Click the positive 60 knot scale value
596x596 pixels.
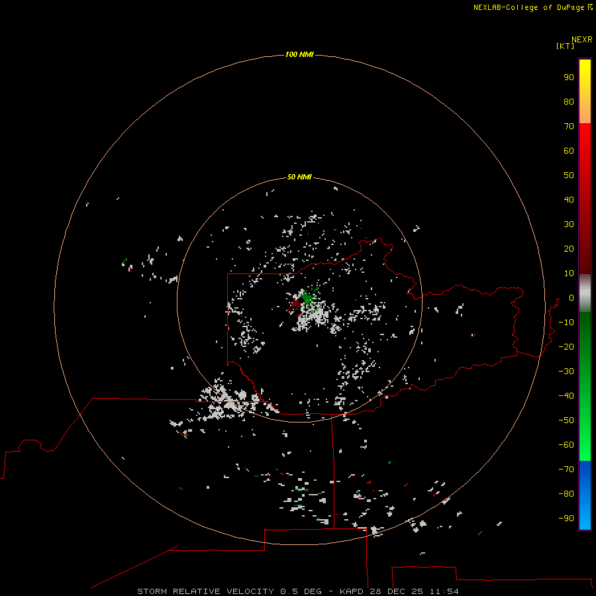569,151
